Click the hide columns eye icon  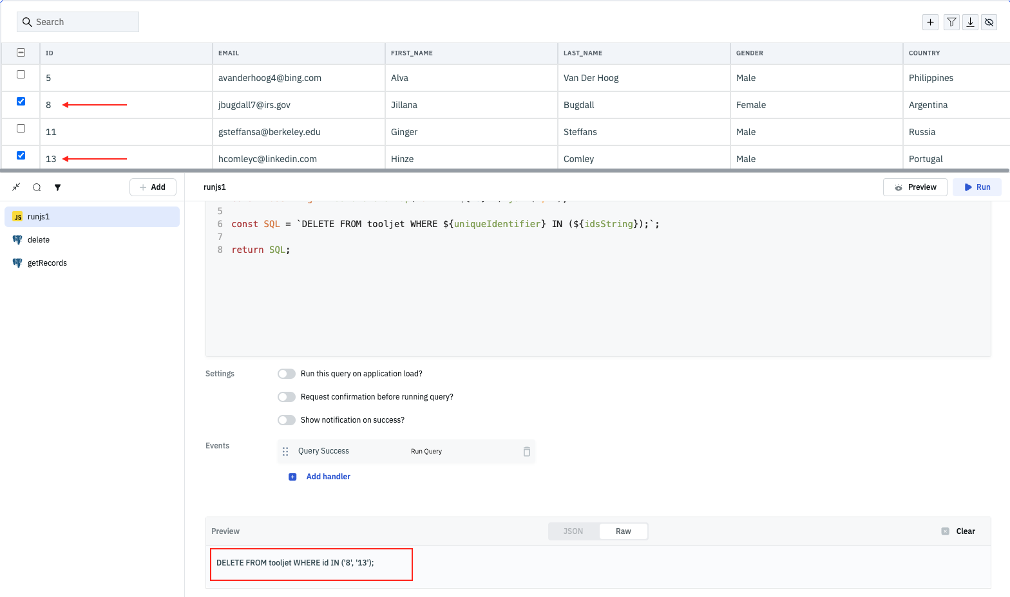pos(989,22)
